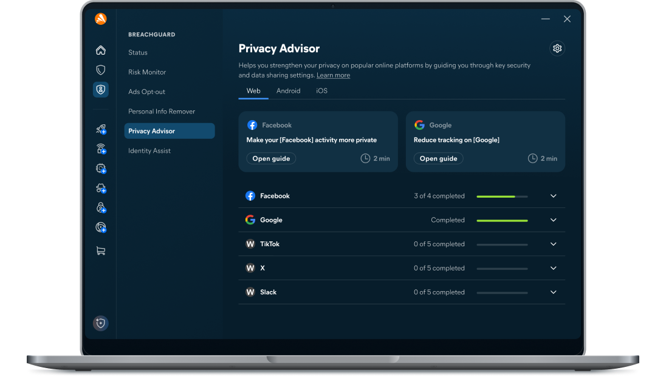Switch to the Web tab
666x376 pixels.
point(253,91)
